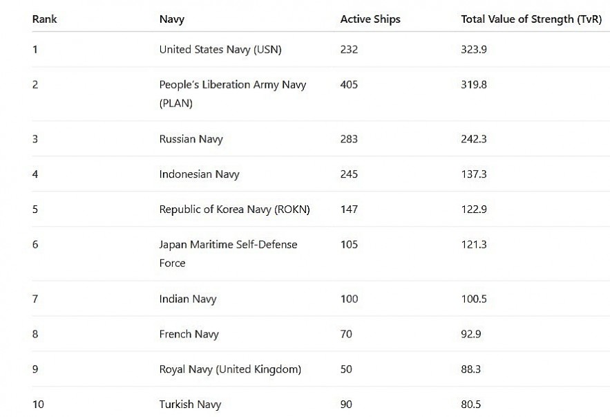Click the Rank column header
The image size is (610, 417).
[x=44, y=19]
